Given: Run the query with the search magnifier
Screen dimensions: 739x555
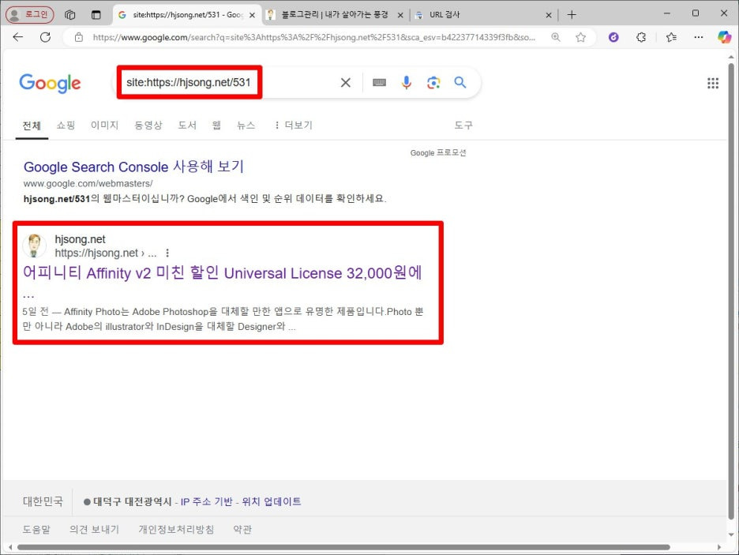Looking at the screenshot, I should [x=460, y=83].
